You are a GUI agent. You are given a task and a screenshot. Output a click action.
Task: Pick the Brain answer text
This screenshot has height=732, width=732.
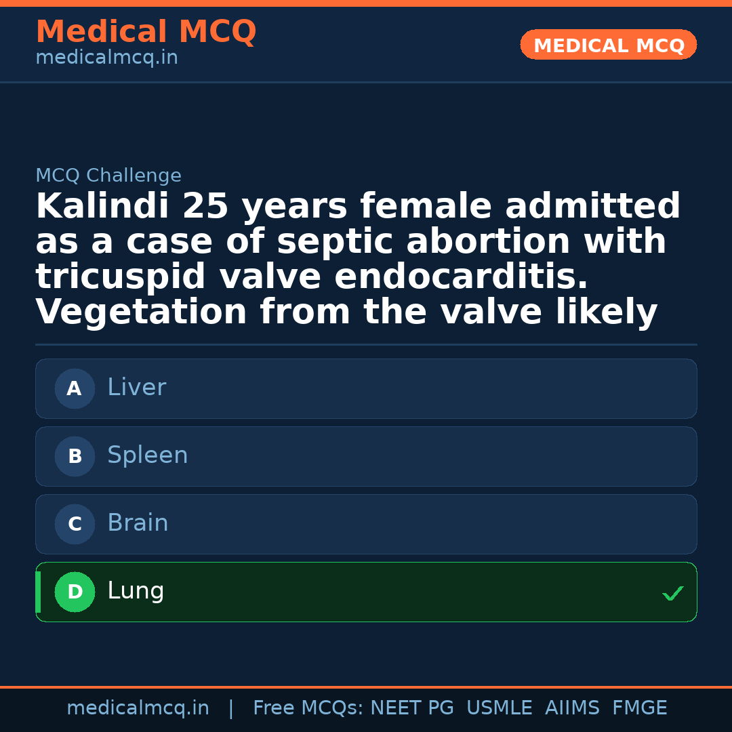138,523
